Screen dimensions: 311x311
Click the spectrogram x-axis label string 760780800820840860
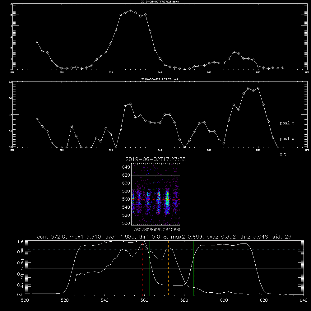(158, 230)
